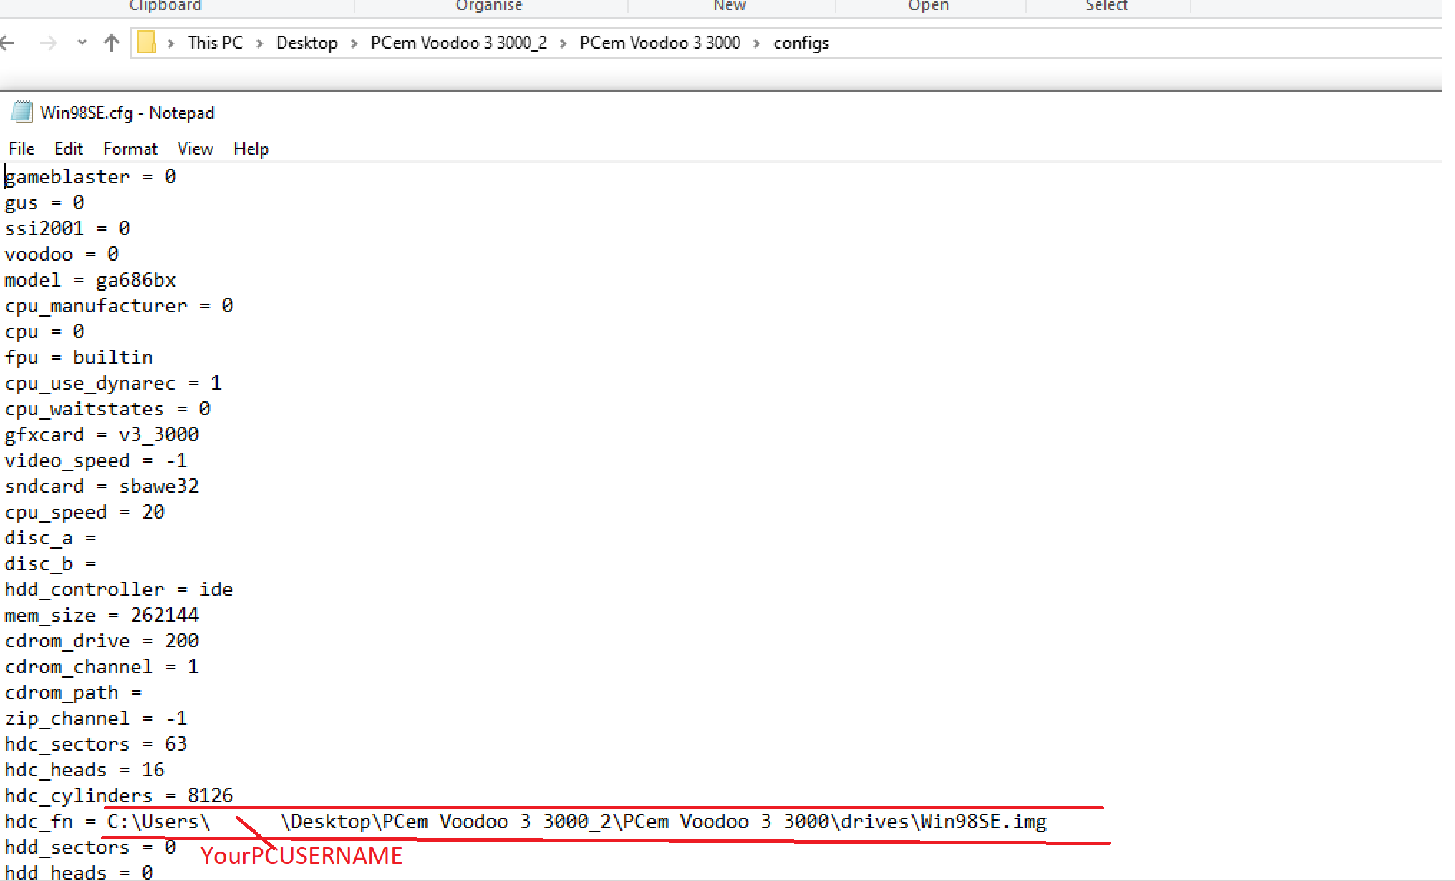Open the recent locations dropdown chevron
This screenshot has height=881, width=1455.
coord(82,43)
